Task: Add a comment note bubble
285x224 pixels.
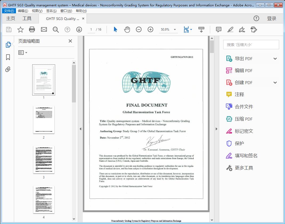Action: click(218, 30)
